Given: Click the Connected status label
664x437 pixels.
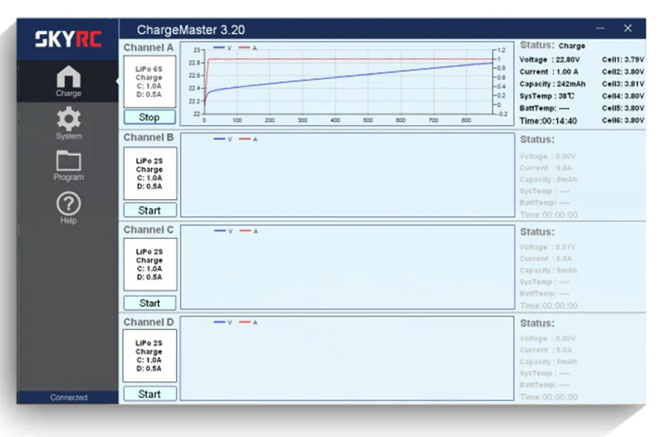Looking at the screenshot, I should point(69,397).
